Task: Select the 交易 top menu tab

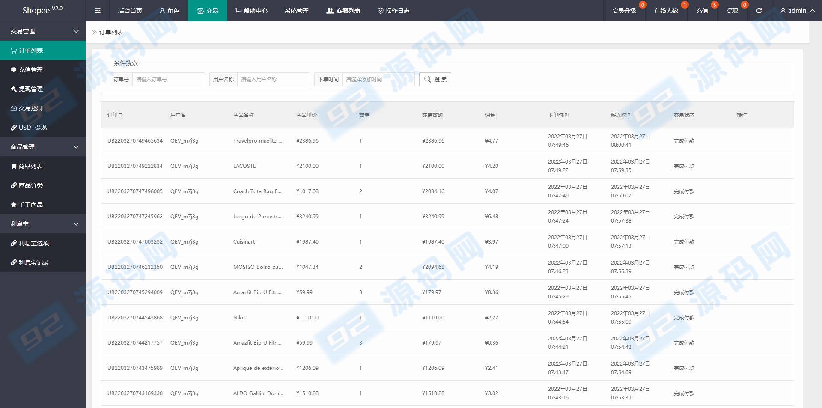Action: click(x=207, y=11)
